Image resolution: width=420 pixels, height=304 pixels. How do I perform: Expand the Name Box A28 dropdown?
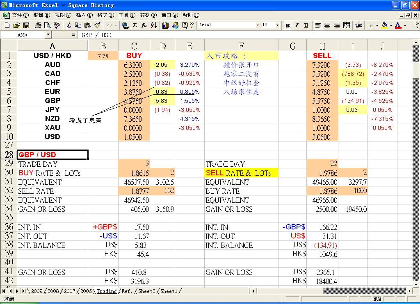pos(48,34)
